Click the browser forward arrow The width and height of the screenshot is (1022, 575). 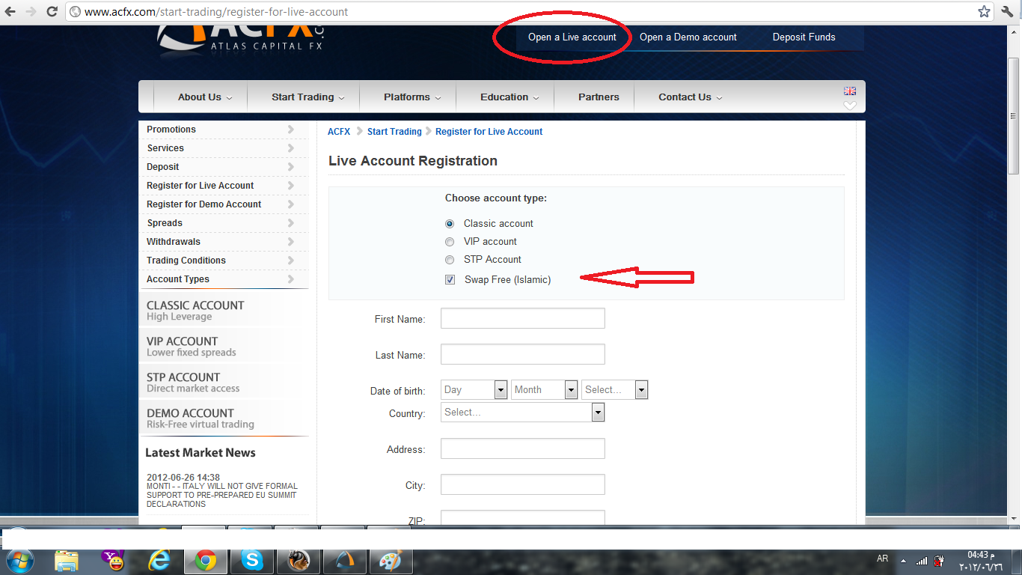31,12
